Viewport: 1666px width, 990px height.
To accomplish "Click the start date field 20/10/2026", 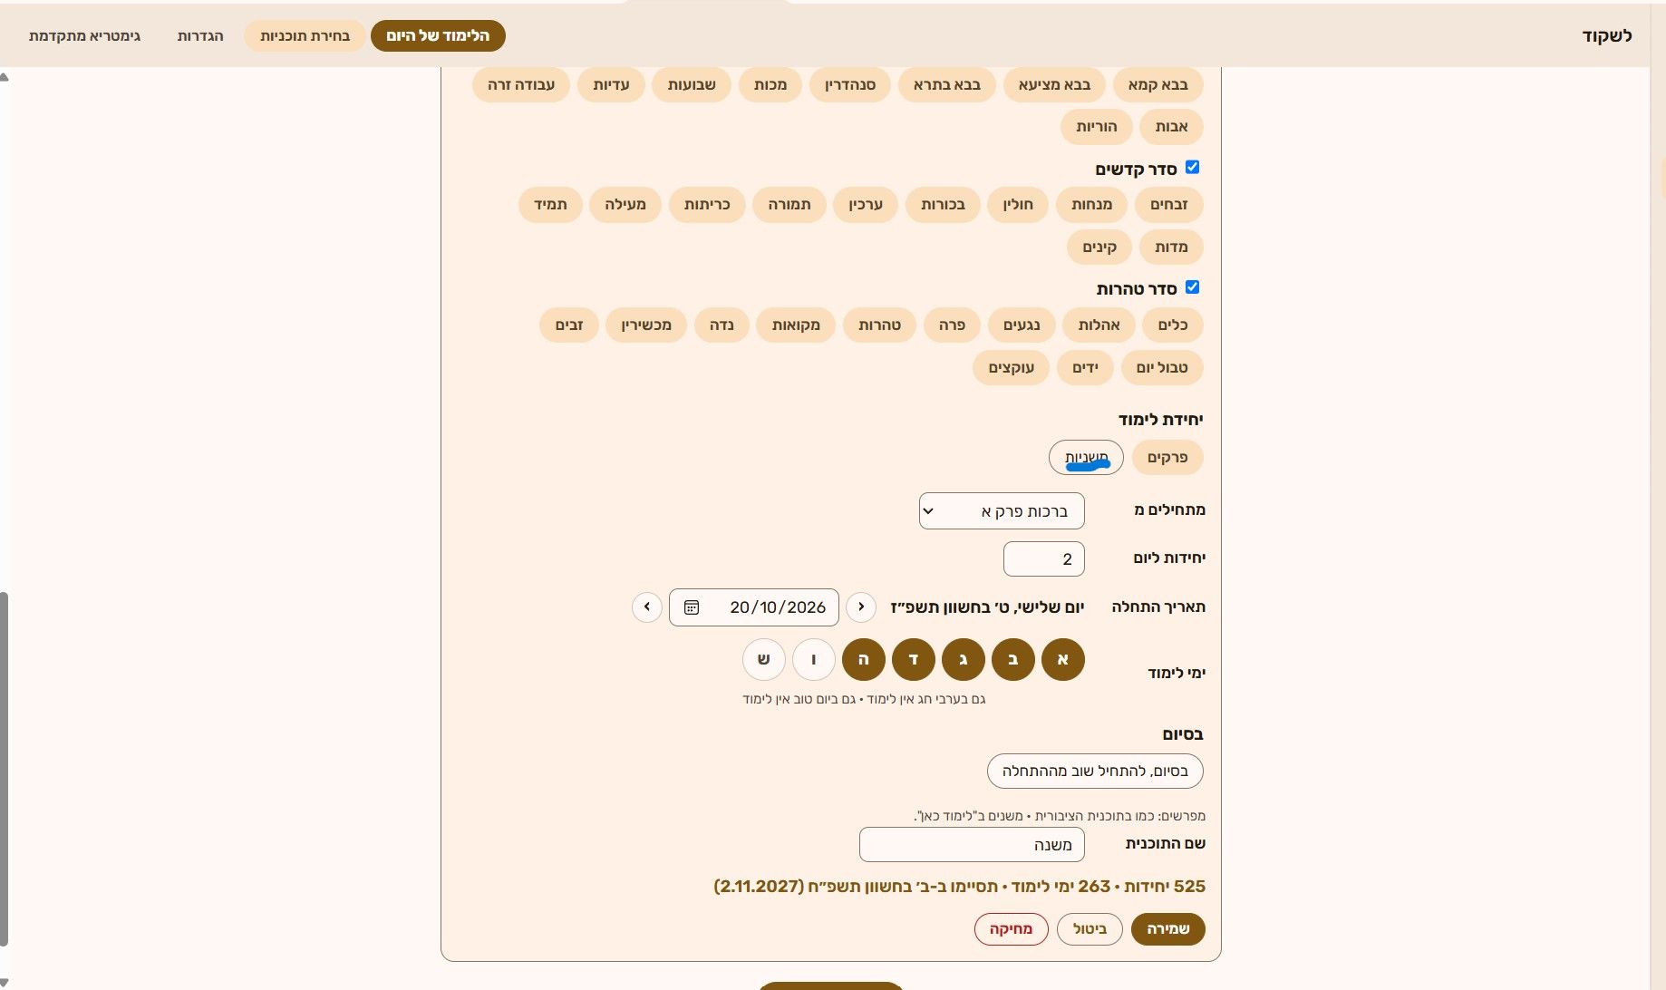I will coord(754,607).
